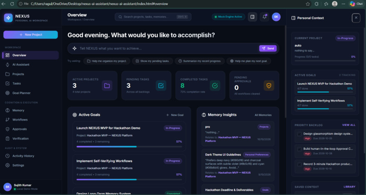
Task: Open All Memories link
Action: (x=263, y=115)
